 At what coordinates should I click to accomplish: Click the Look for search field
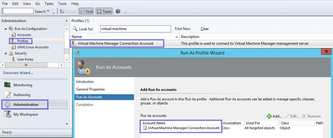pos(135,29)
